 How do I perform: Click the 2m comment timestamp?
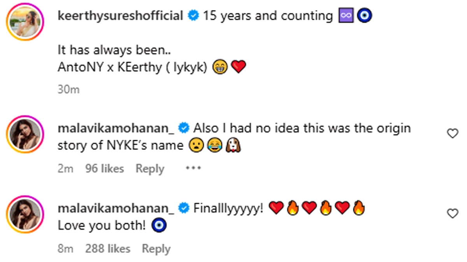click(x=65, y=169)
